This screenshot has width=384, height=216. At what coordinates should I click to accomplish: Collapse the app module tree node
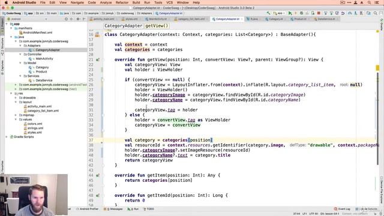pyautogui.click(x=7, y=24)
